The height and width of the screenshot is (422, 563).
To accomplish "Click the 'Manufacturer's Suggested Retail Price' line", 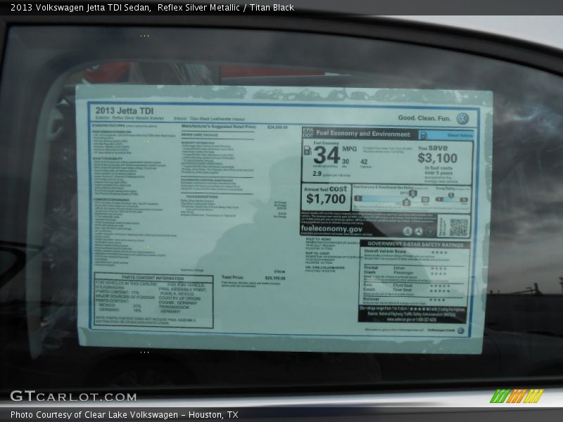I will pyautogui.click(x=234, y=127).
